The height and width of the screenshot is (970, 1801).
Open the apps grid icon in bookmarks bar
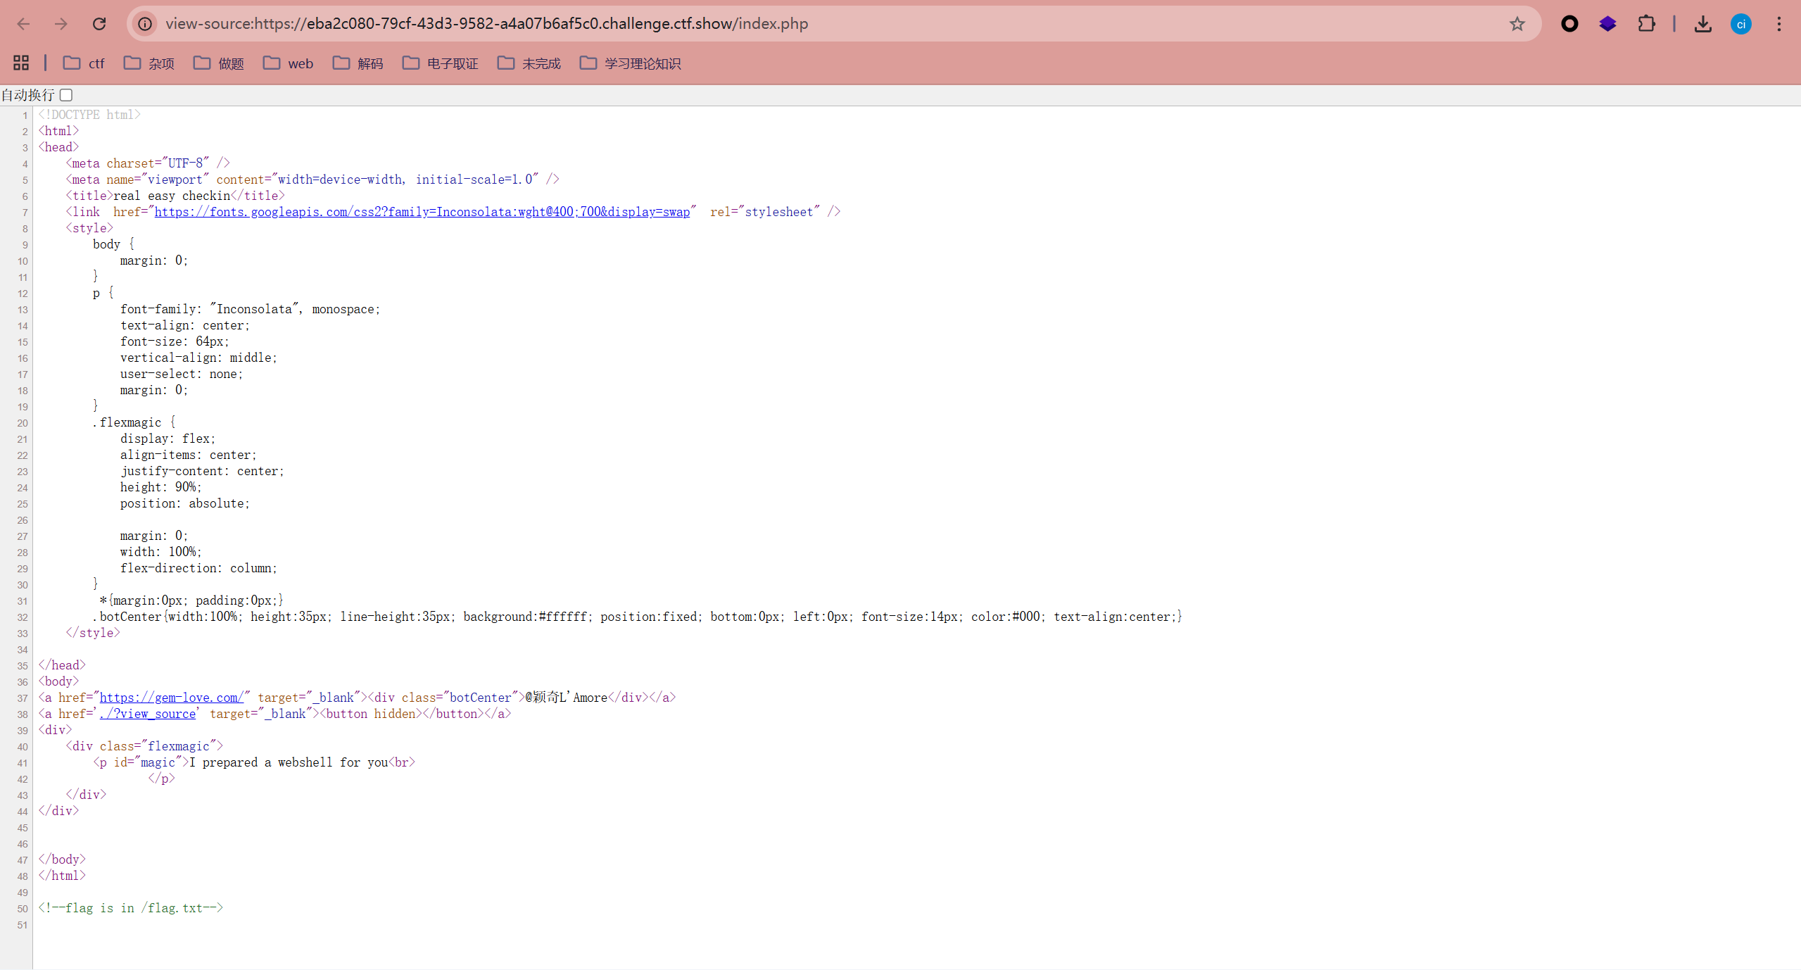coord(21,63)
